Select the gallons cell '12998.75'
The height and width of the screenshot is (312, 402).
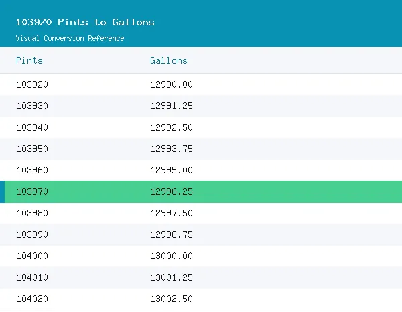[172, 234]
